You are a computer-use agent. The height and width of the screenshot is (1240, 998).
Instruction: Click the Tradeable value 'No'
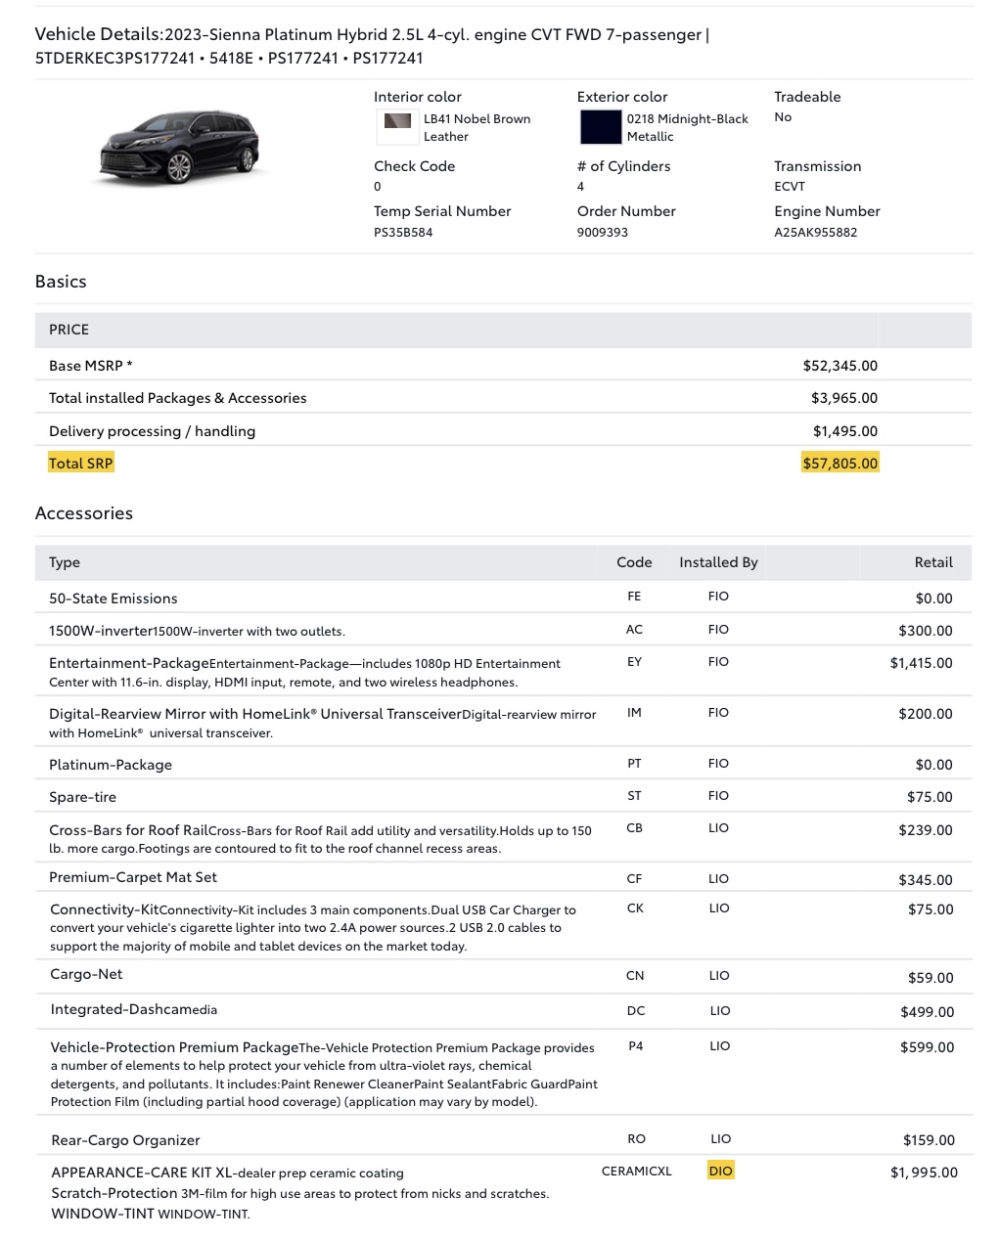point(783,117)
